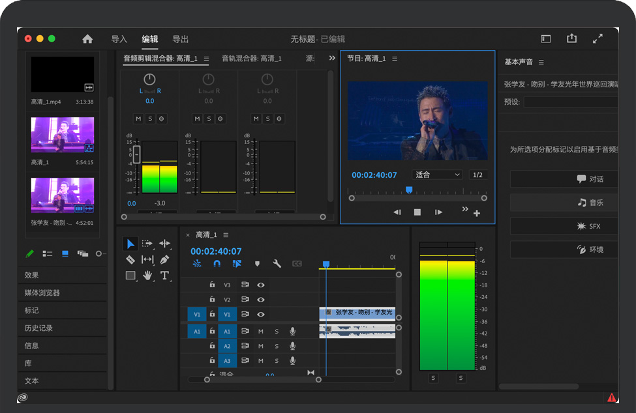Switch to the 导出 tab
This screenshot has width=636, height=413.
(181, 39)
